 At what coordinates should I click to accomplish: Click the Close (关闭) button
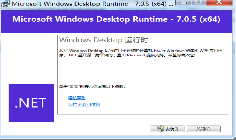204,129
